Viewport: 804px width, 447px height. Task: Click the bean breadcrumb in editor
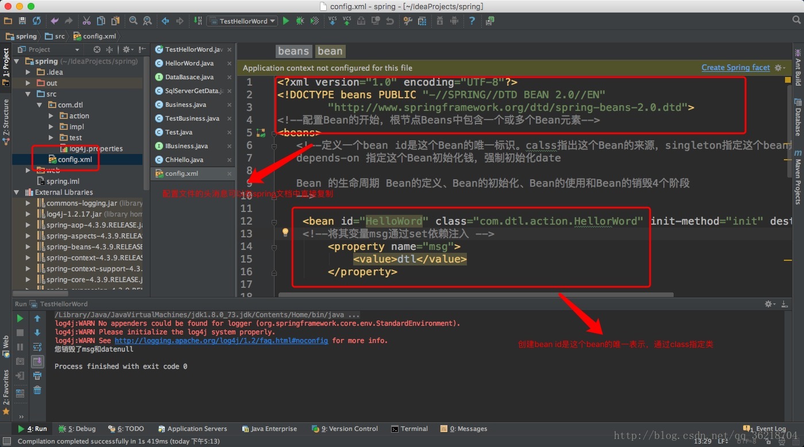coord(330,51)
